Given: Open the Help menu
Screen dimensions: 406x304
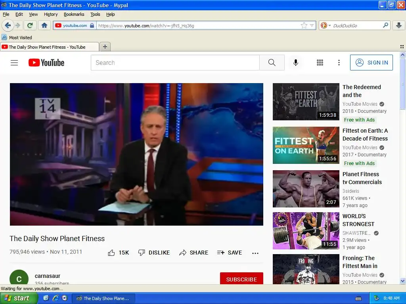Looking at the screenshot, I should tap(111, 14).
